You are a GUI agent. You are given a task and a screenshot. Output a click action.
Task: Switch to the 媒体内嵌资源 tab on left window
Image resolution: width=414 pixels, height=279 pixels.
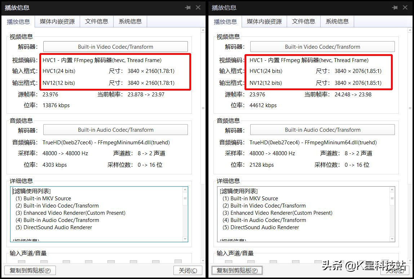[57, 22]
